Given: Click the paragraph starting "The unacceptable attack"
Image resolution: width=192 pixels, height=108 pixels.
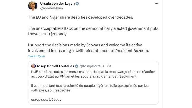Looking at the screenshot, I should coord(90,31).
